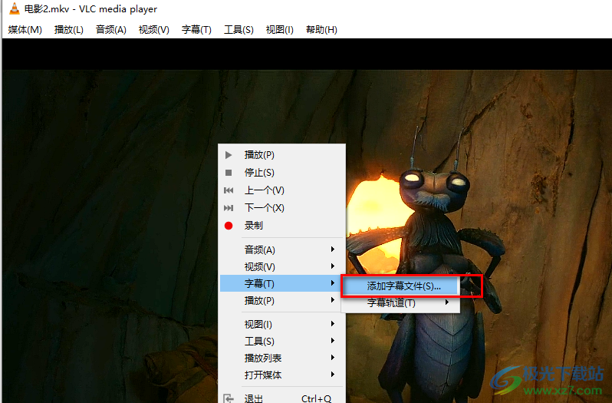
Task: Expand the 工具(S) context submenu arrow
Action: pos(333,341)
